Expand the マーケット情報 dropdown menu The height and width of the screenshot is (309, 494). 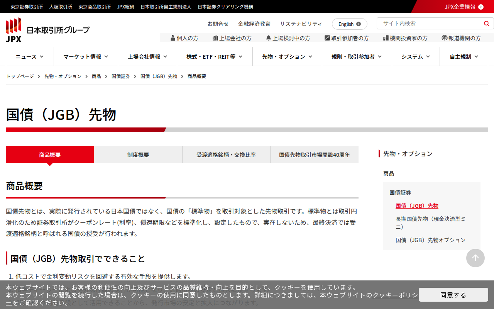[x=86, y=57]
